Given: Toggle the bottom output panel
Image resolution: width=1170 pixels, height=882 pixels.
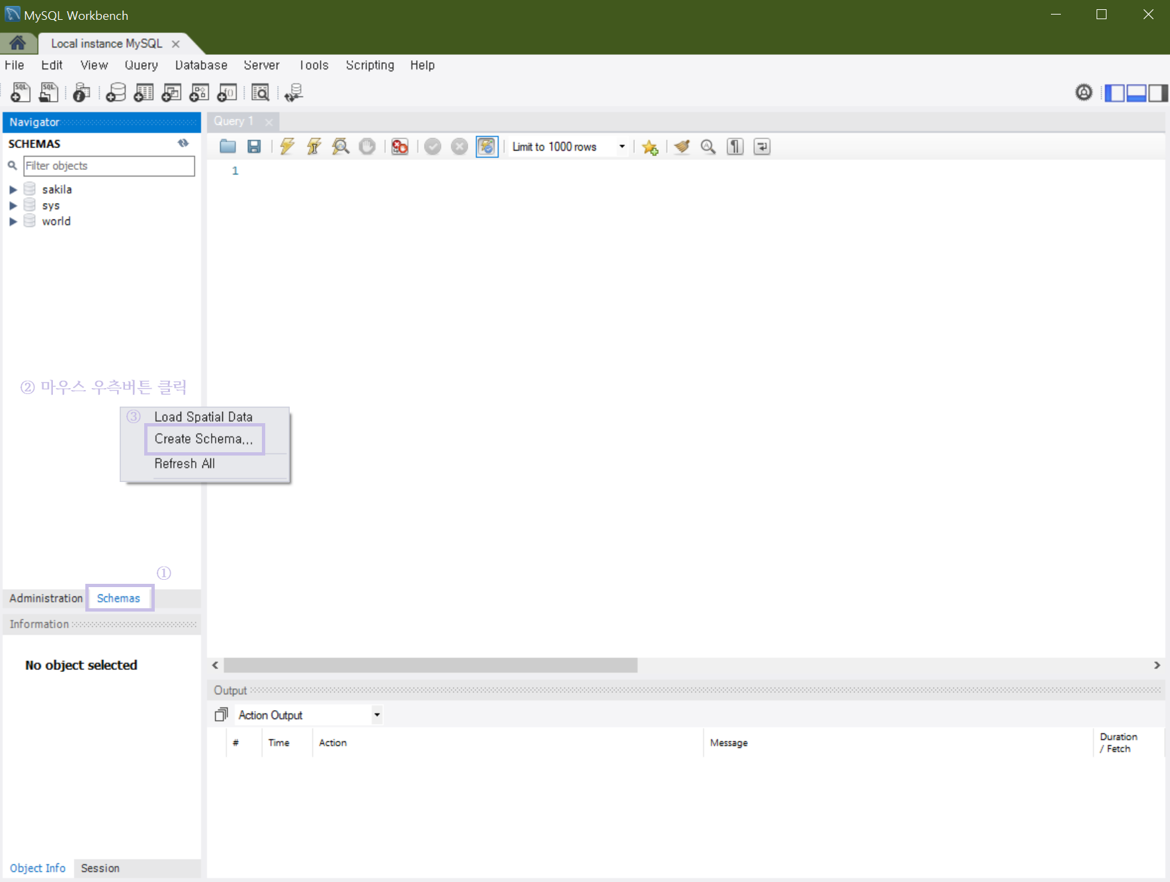Looking at the screenshot, I should click(x=1136, y=93).
